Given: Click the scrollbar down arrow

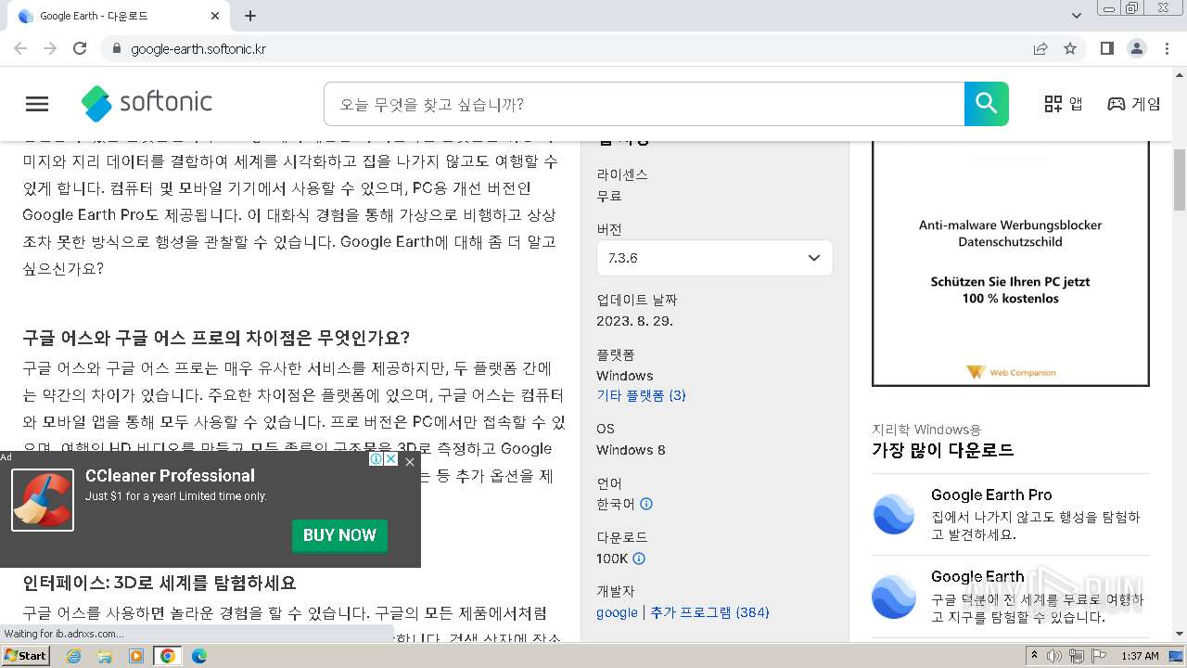Looking at the screenshot, I should [1180, 634].
